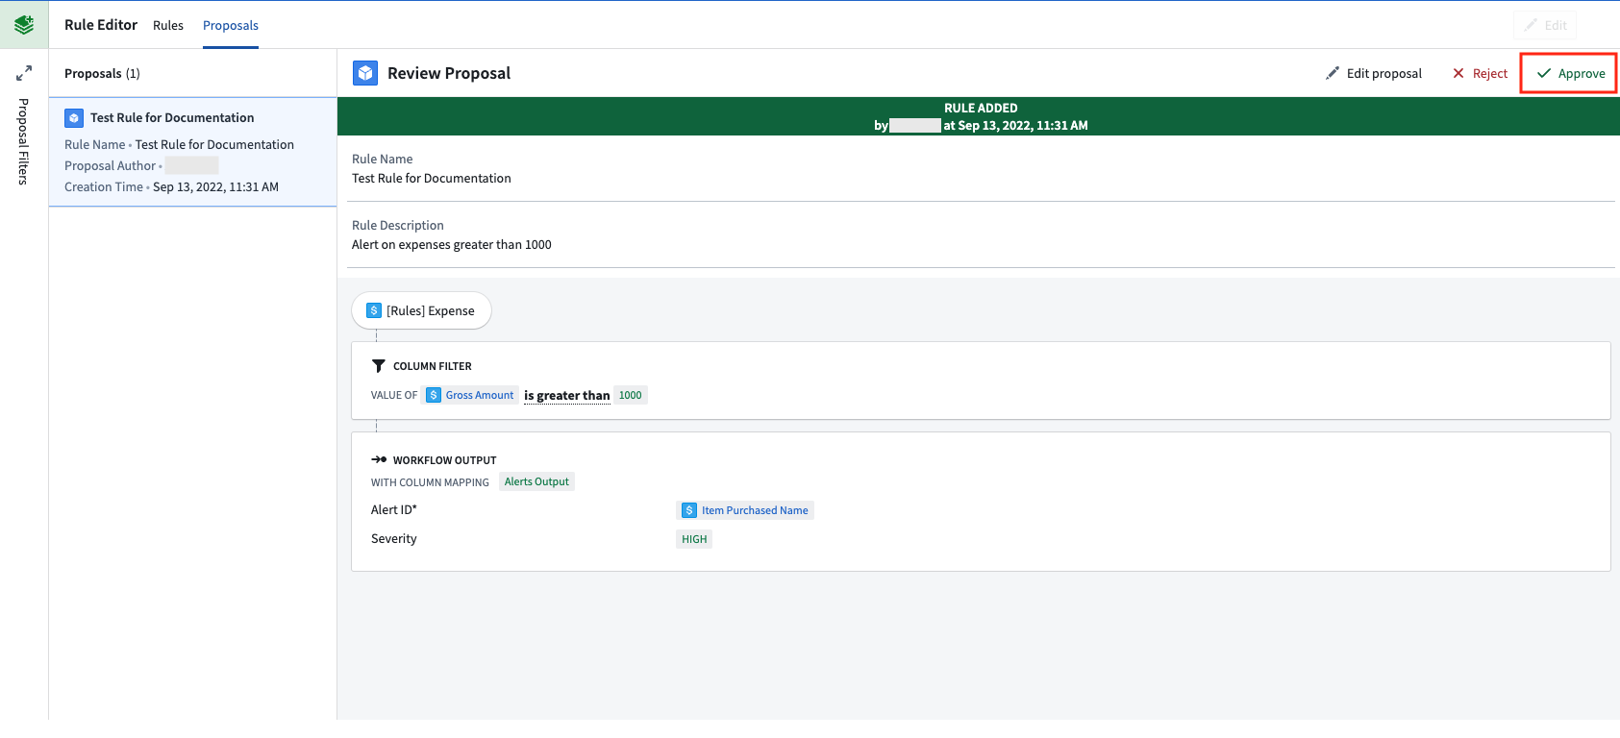The width and height of the screenshot is (1620, 738).
Task: Click the Item Purchased Name tag
Action: click(745, 510)
